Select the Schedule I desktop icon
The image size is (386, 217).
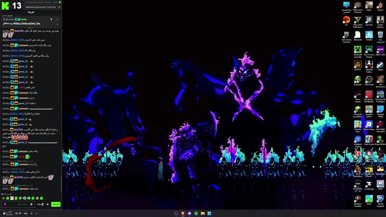coord(358,80)
